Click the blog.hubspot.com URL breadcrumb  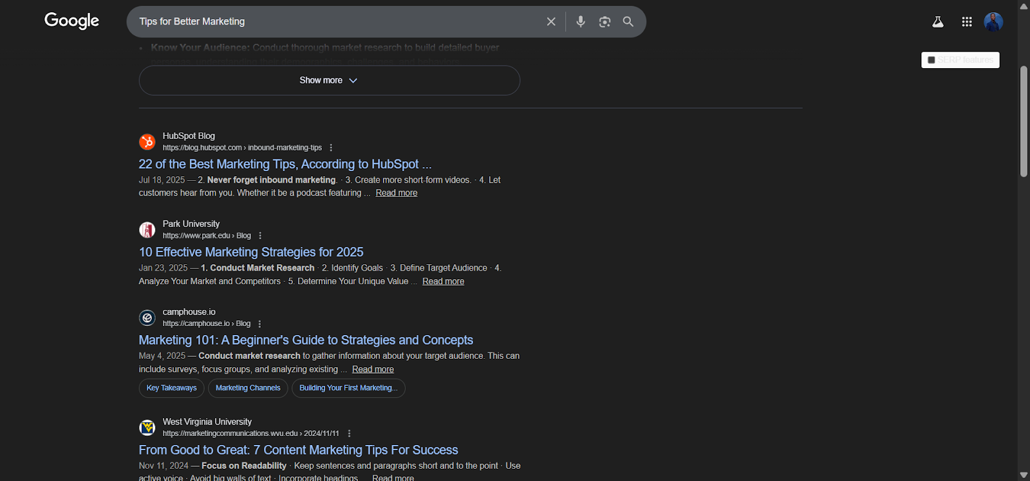point(242,148)
